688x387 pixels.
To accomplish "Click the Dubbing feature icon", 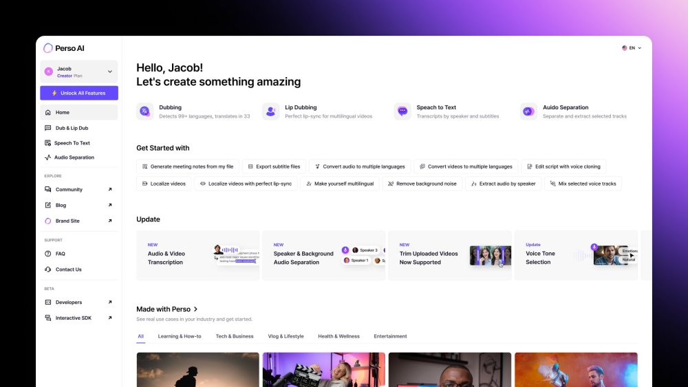I will (x=144, y=111).
